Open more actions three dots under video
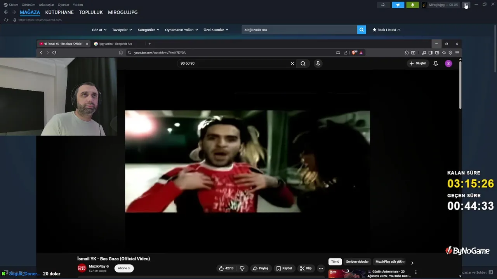The image size is (497, 279). (x=321, y=268)
